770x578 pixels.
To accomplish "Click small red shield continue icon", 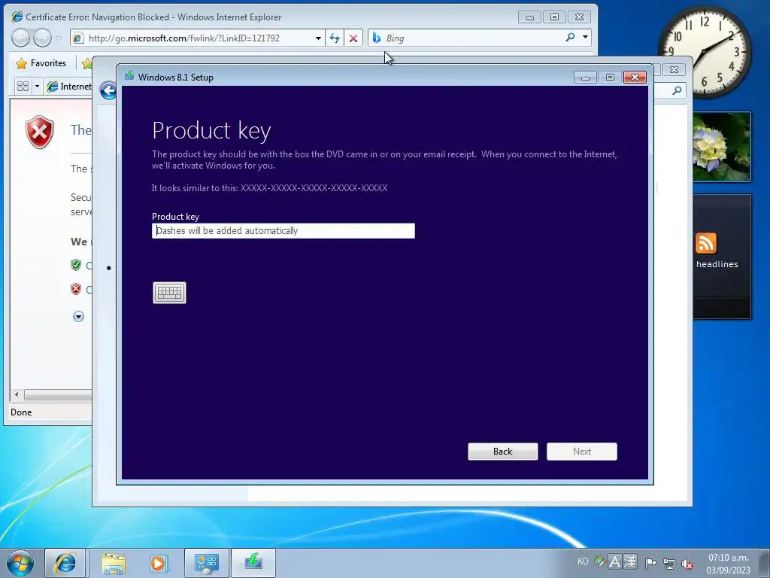I will 76,289.
